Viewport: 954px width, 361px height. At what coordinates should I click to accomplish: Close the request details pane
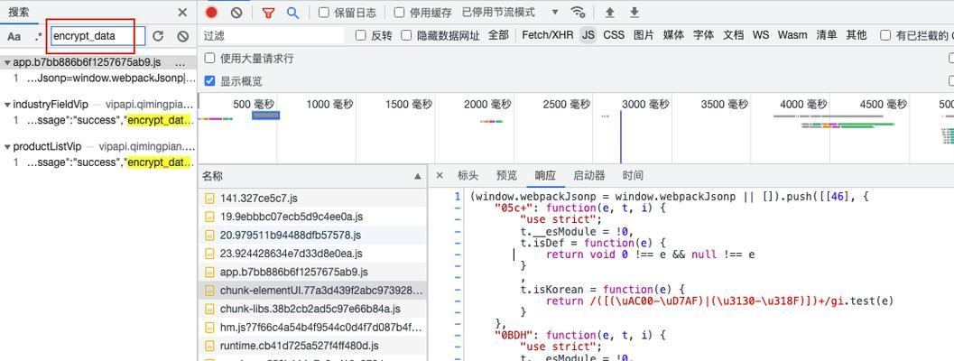click(x=440, y=176)
